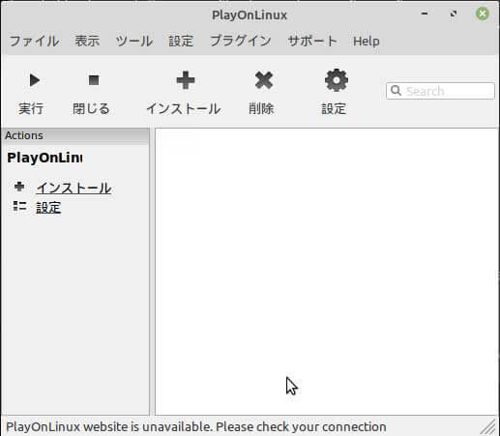Click the Configure (設定) gear toolbar icon
This screenshot has height=436, width=500.
coord(337,80)
